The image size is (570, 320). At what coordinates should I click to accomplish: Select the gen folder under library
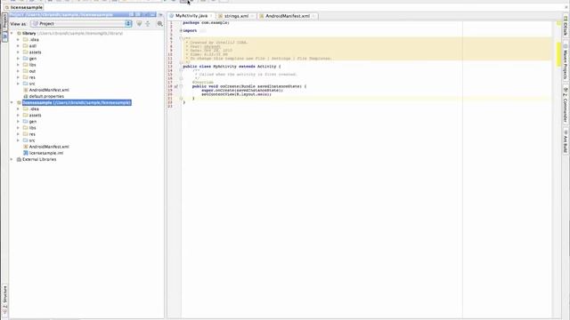point(32,59)
